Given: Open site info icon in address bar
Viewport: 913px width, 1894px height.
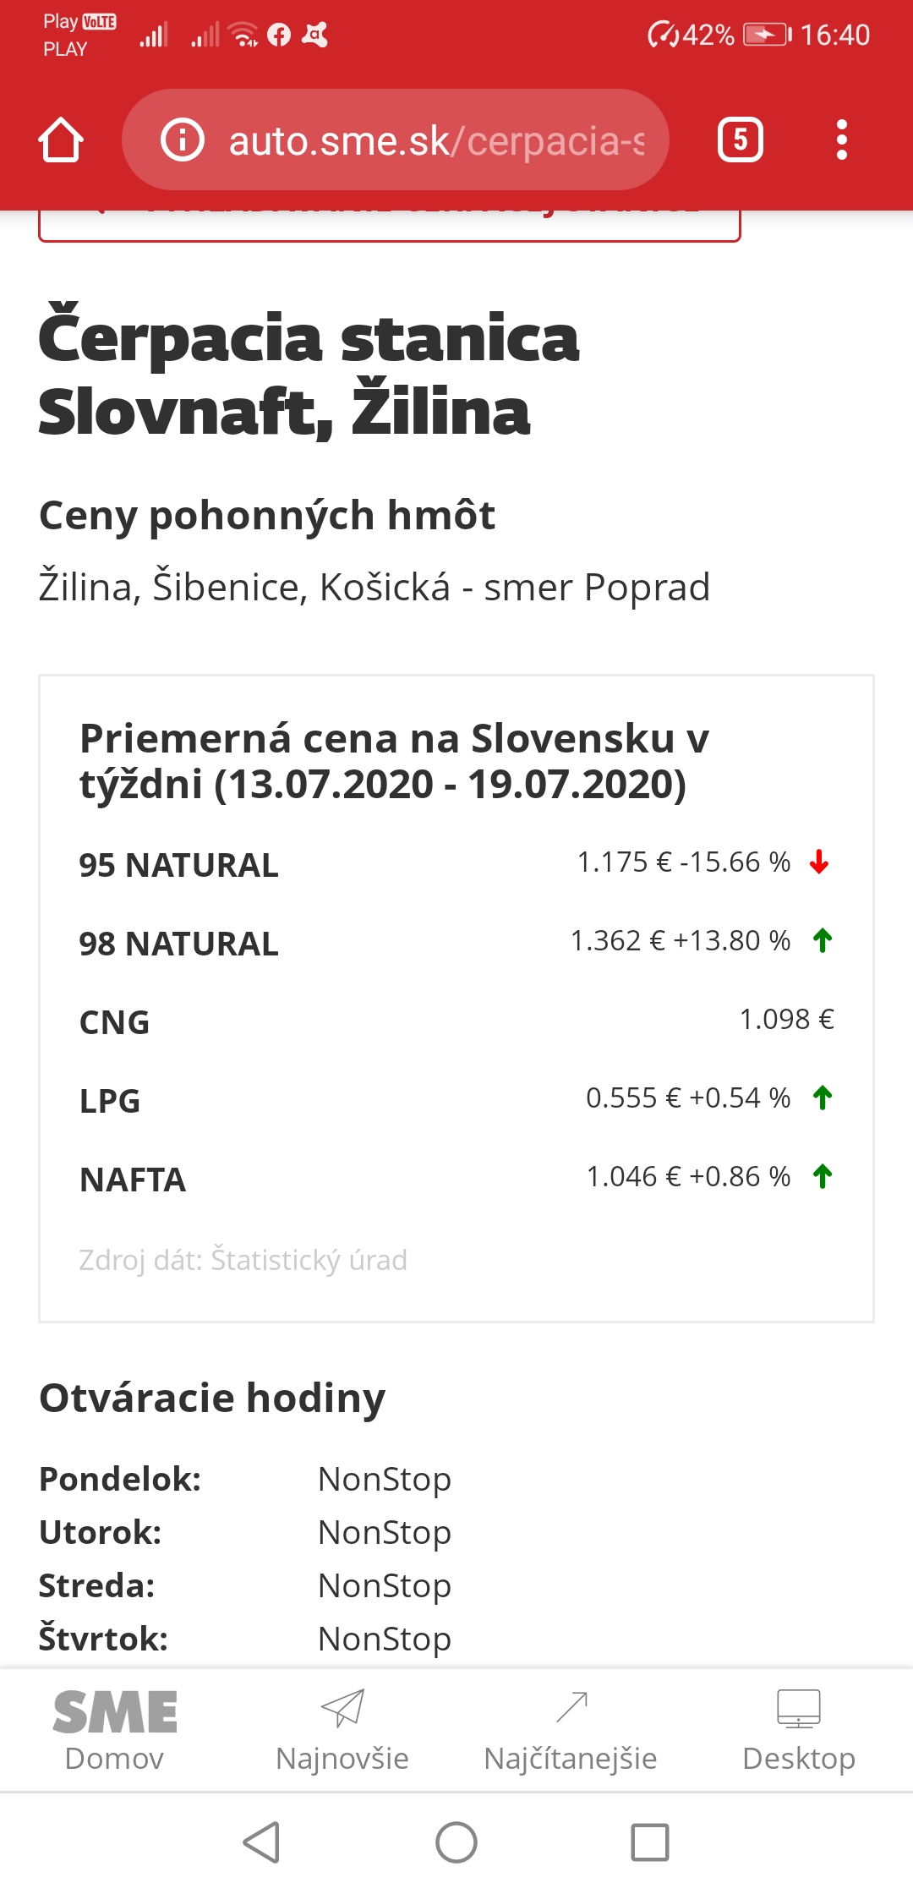Looking at the screenshot, I should 183,140.
